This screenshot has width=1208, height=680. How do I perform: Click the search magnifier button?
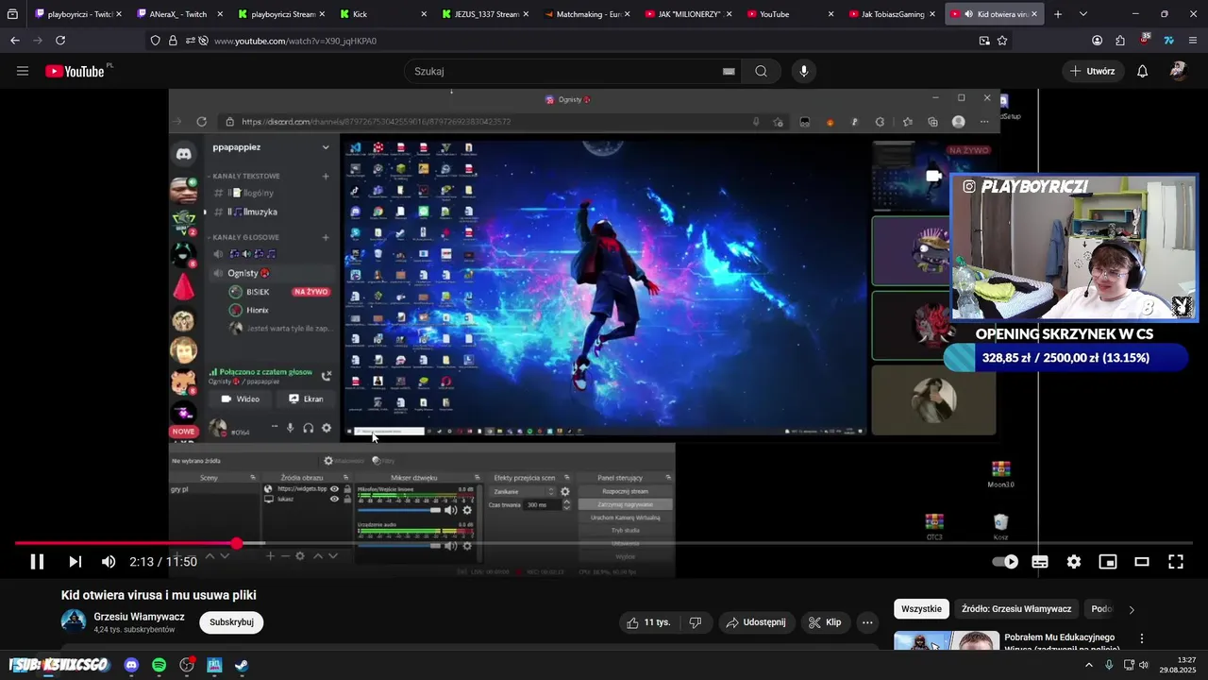761,71
